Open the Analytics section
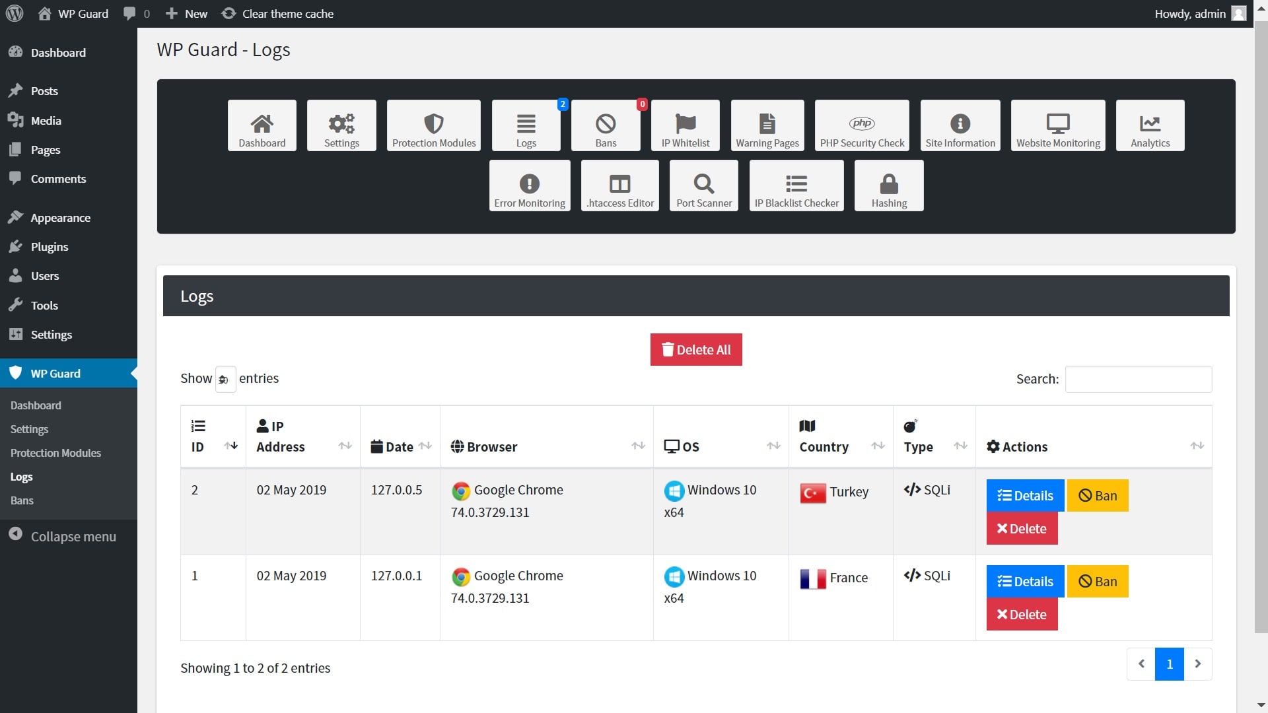Viewport: 1268px width, 713px height. click(x=1150, y=125)
